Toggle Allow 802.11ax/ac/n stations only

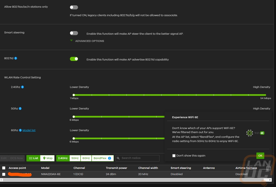pyautogui.click(x=74, y=7)
